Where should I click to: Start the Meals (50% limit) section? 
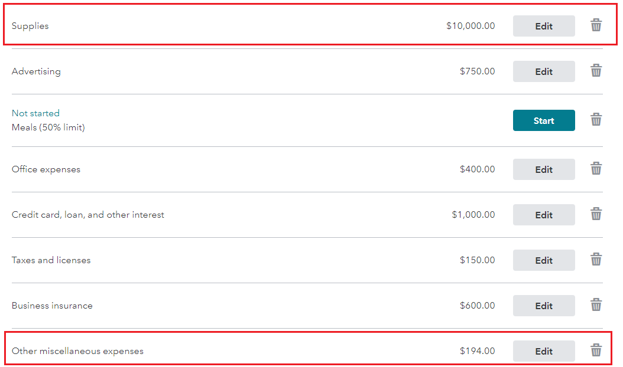point(544,120)
